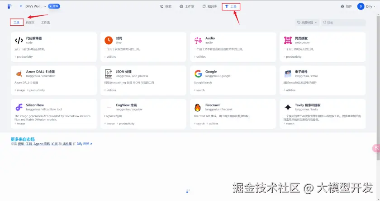The width and height of the screenshot is (380, 201).
Task: Open the code interpreter tool icon
Action: pos(19,40)
